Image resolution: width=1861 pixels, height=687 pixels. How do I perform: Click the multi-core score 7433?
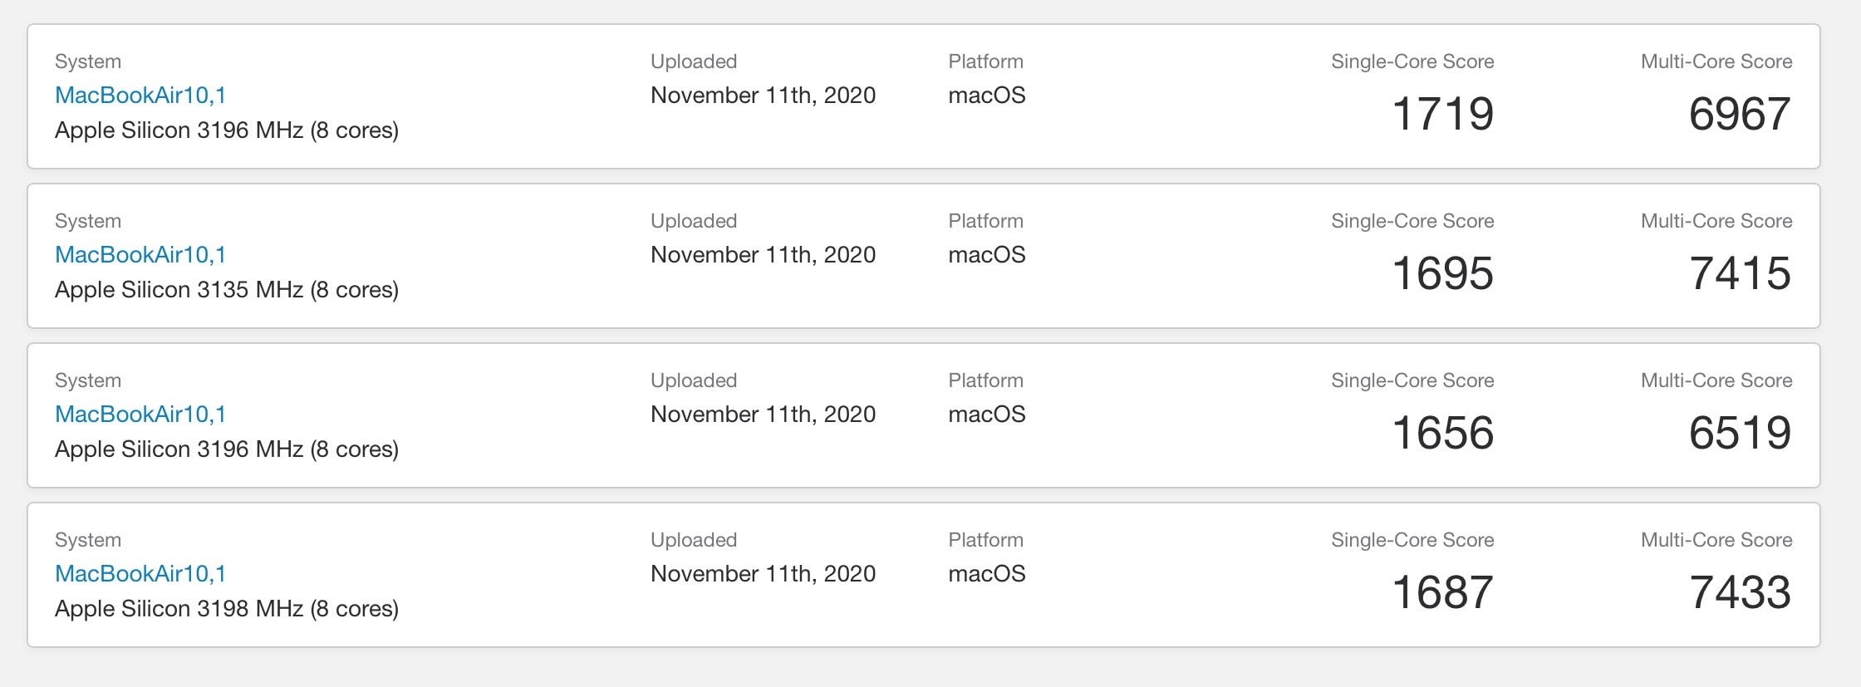[1740, 592]
